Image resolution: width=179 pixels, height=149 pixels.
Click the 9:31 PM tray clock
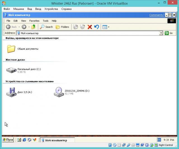coord(169,140)
